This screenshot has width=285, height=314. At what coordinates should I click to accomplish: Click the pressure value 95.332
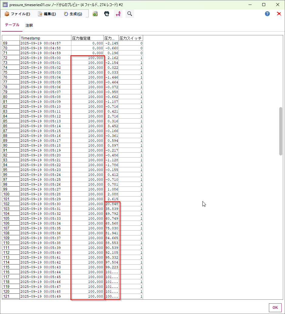click(x=112, y=257)
